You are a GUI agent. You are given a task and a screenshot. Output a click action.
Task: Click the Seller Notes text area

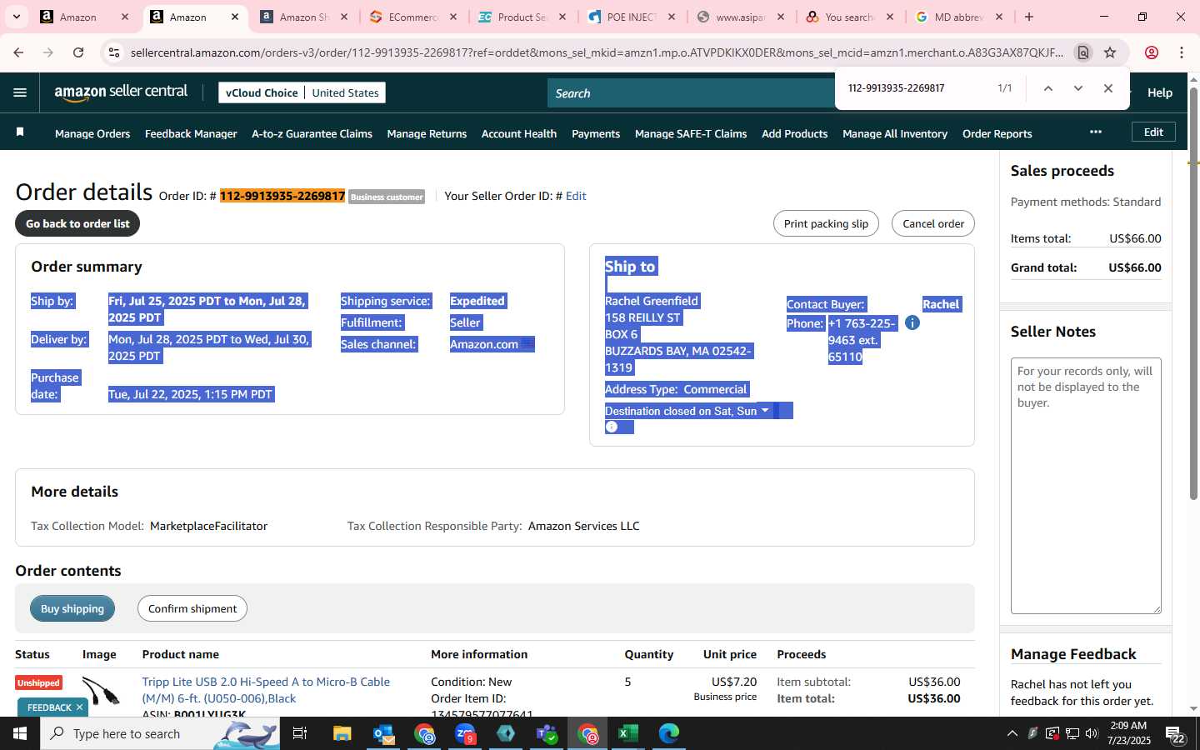click(1086, 485)
